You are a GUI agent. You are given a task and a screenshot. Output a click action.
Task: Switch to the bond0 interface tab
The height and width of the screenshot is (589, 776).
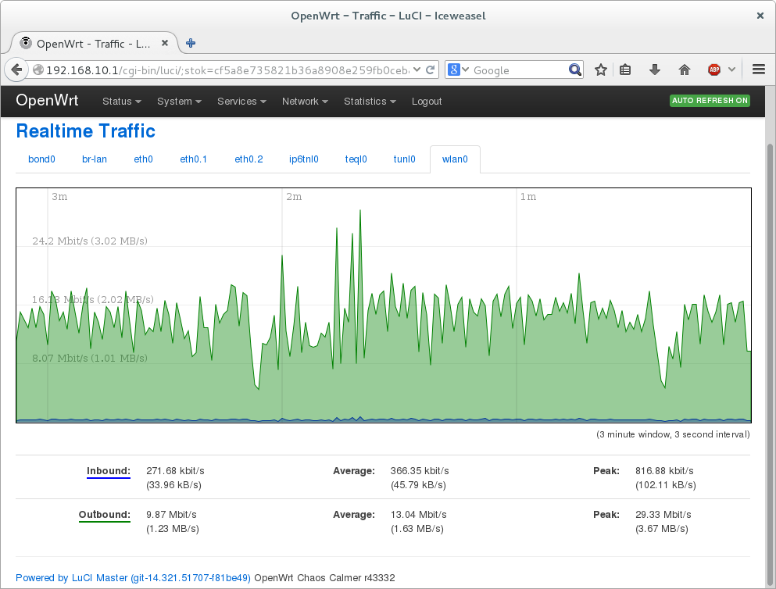pyautogui.click(x=41, y=159)
